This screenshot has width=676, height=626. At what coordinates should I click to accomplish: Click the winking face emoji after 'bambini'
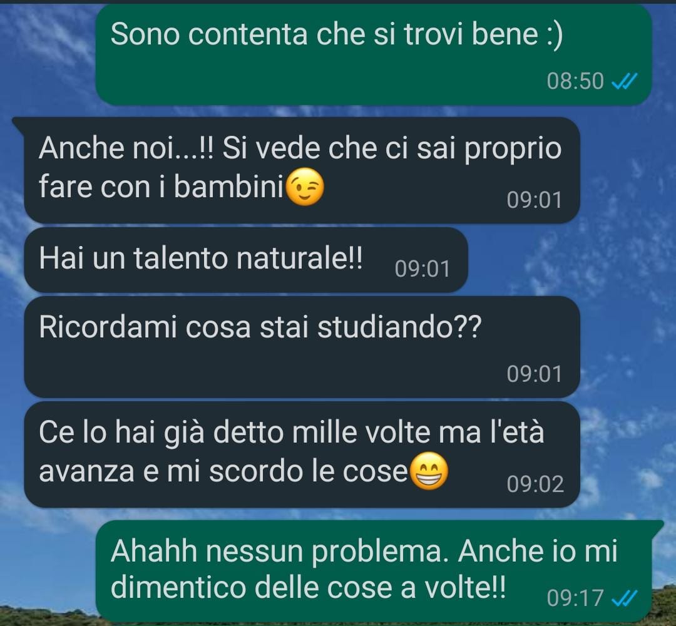[x=305, y=187]
